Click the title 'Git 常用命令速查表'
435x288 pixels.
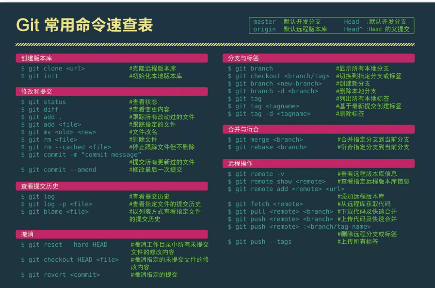coord(84,25)
